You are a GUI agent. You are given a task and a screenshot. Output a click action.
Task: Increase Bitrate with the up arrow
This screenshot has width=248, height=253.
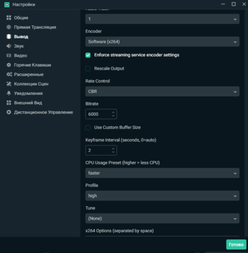pos(113,112)
